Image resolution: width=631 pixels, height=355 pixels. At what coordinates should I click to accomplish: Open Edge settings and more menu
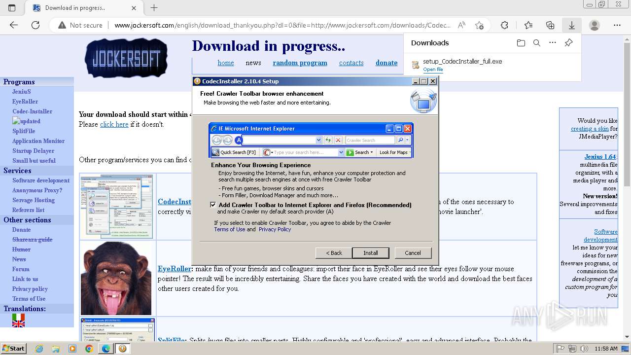(x=617, y=25)
